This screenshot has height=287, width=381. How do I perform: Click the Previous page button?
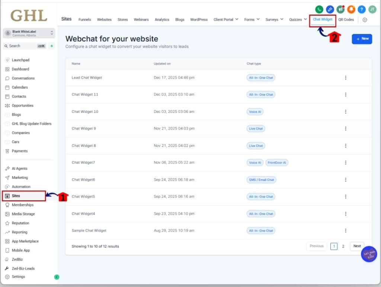click(317, 246)
